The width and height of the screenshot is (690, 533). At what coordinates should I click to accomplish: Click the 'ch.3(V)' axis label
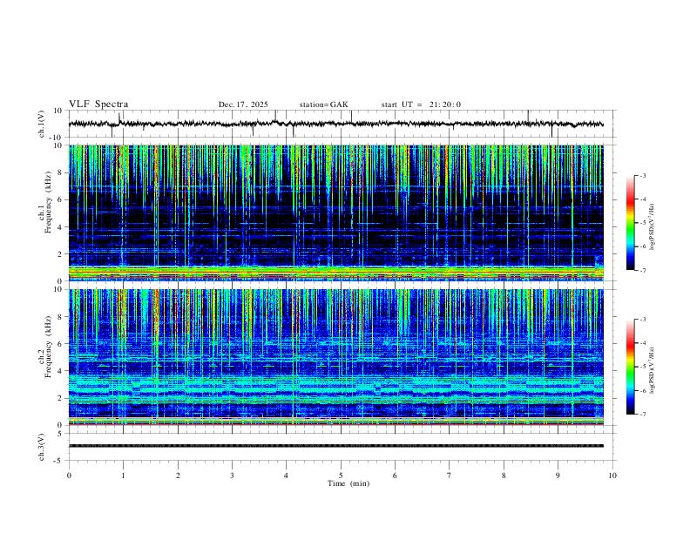(x=42, y=447)
